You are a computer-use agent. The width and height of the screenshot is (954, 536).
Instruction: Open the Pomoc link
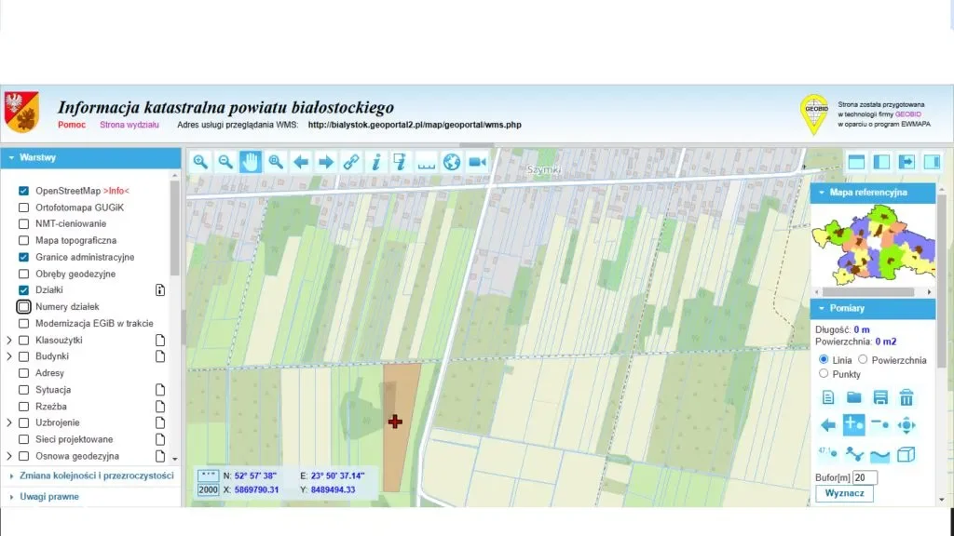[72, 125]
